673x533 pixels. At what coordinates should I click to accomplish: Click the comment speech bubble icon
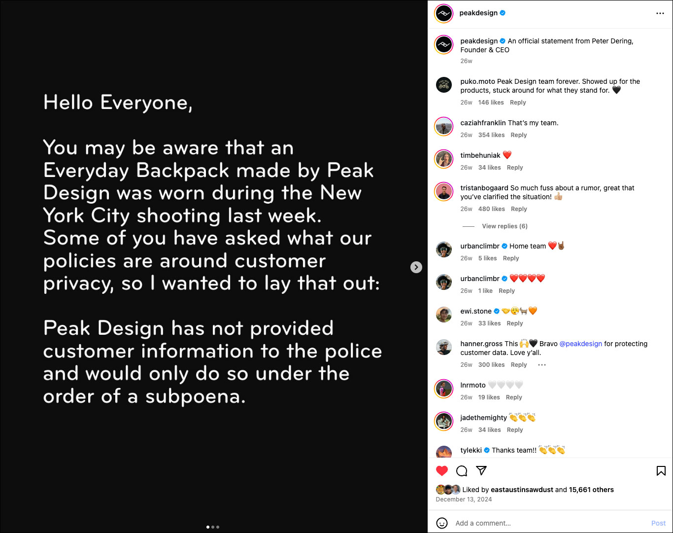pyautogui.click(x=462, y=471)
